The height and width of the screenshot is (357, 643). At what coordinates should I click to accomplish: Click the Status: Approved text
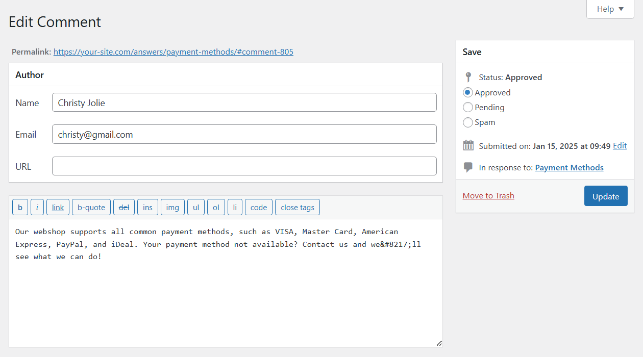[x=510, y=78]
